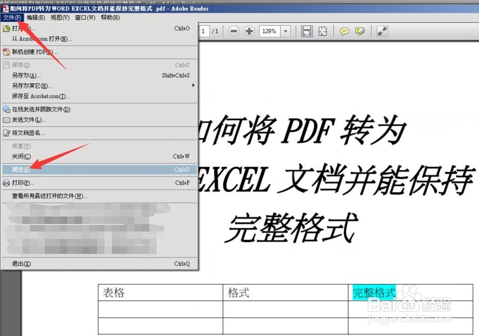The height and width of the screenshot is (336, 479).
Task: Select the zoom out minus icon
Action: (x=234, y=31)
